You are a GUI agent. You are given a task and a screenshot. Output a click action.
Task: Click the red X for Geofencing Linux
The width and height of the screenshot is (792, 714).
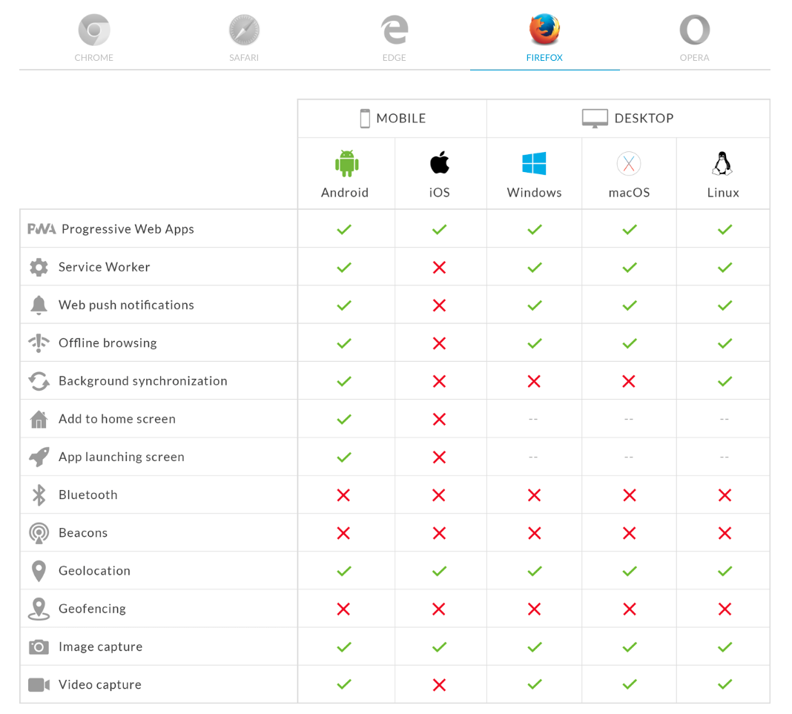(x=725, y=609)
